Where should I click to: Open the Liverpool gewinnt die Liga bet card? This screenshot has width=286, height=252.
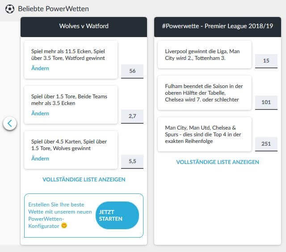pos(205,55)
